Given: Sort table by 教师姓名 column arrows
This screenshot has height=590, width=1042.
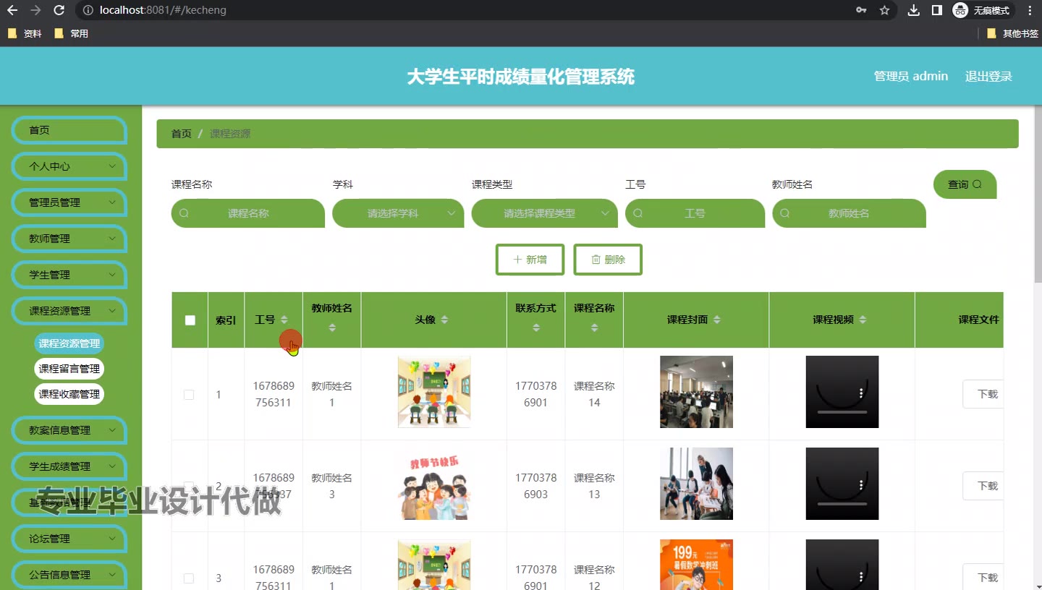Looking at the screenshot, I should pyautogui.click(x=332, y=328).
